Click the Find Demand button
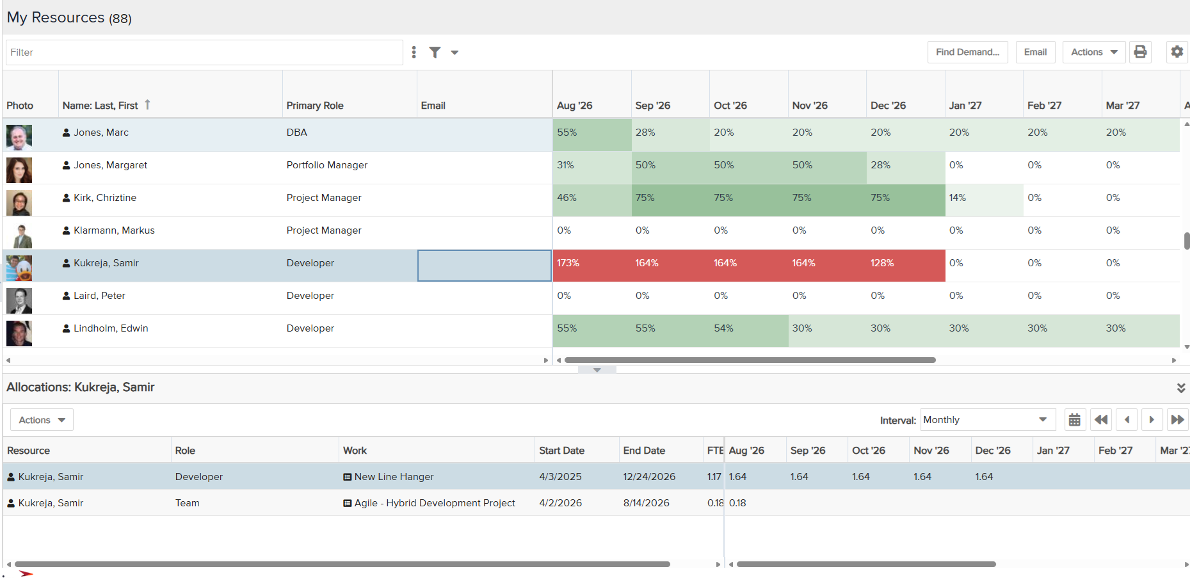This screenshot has width=1190, height=578. [x=967, y=52]
